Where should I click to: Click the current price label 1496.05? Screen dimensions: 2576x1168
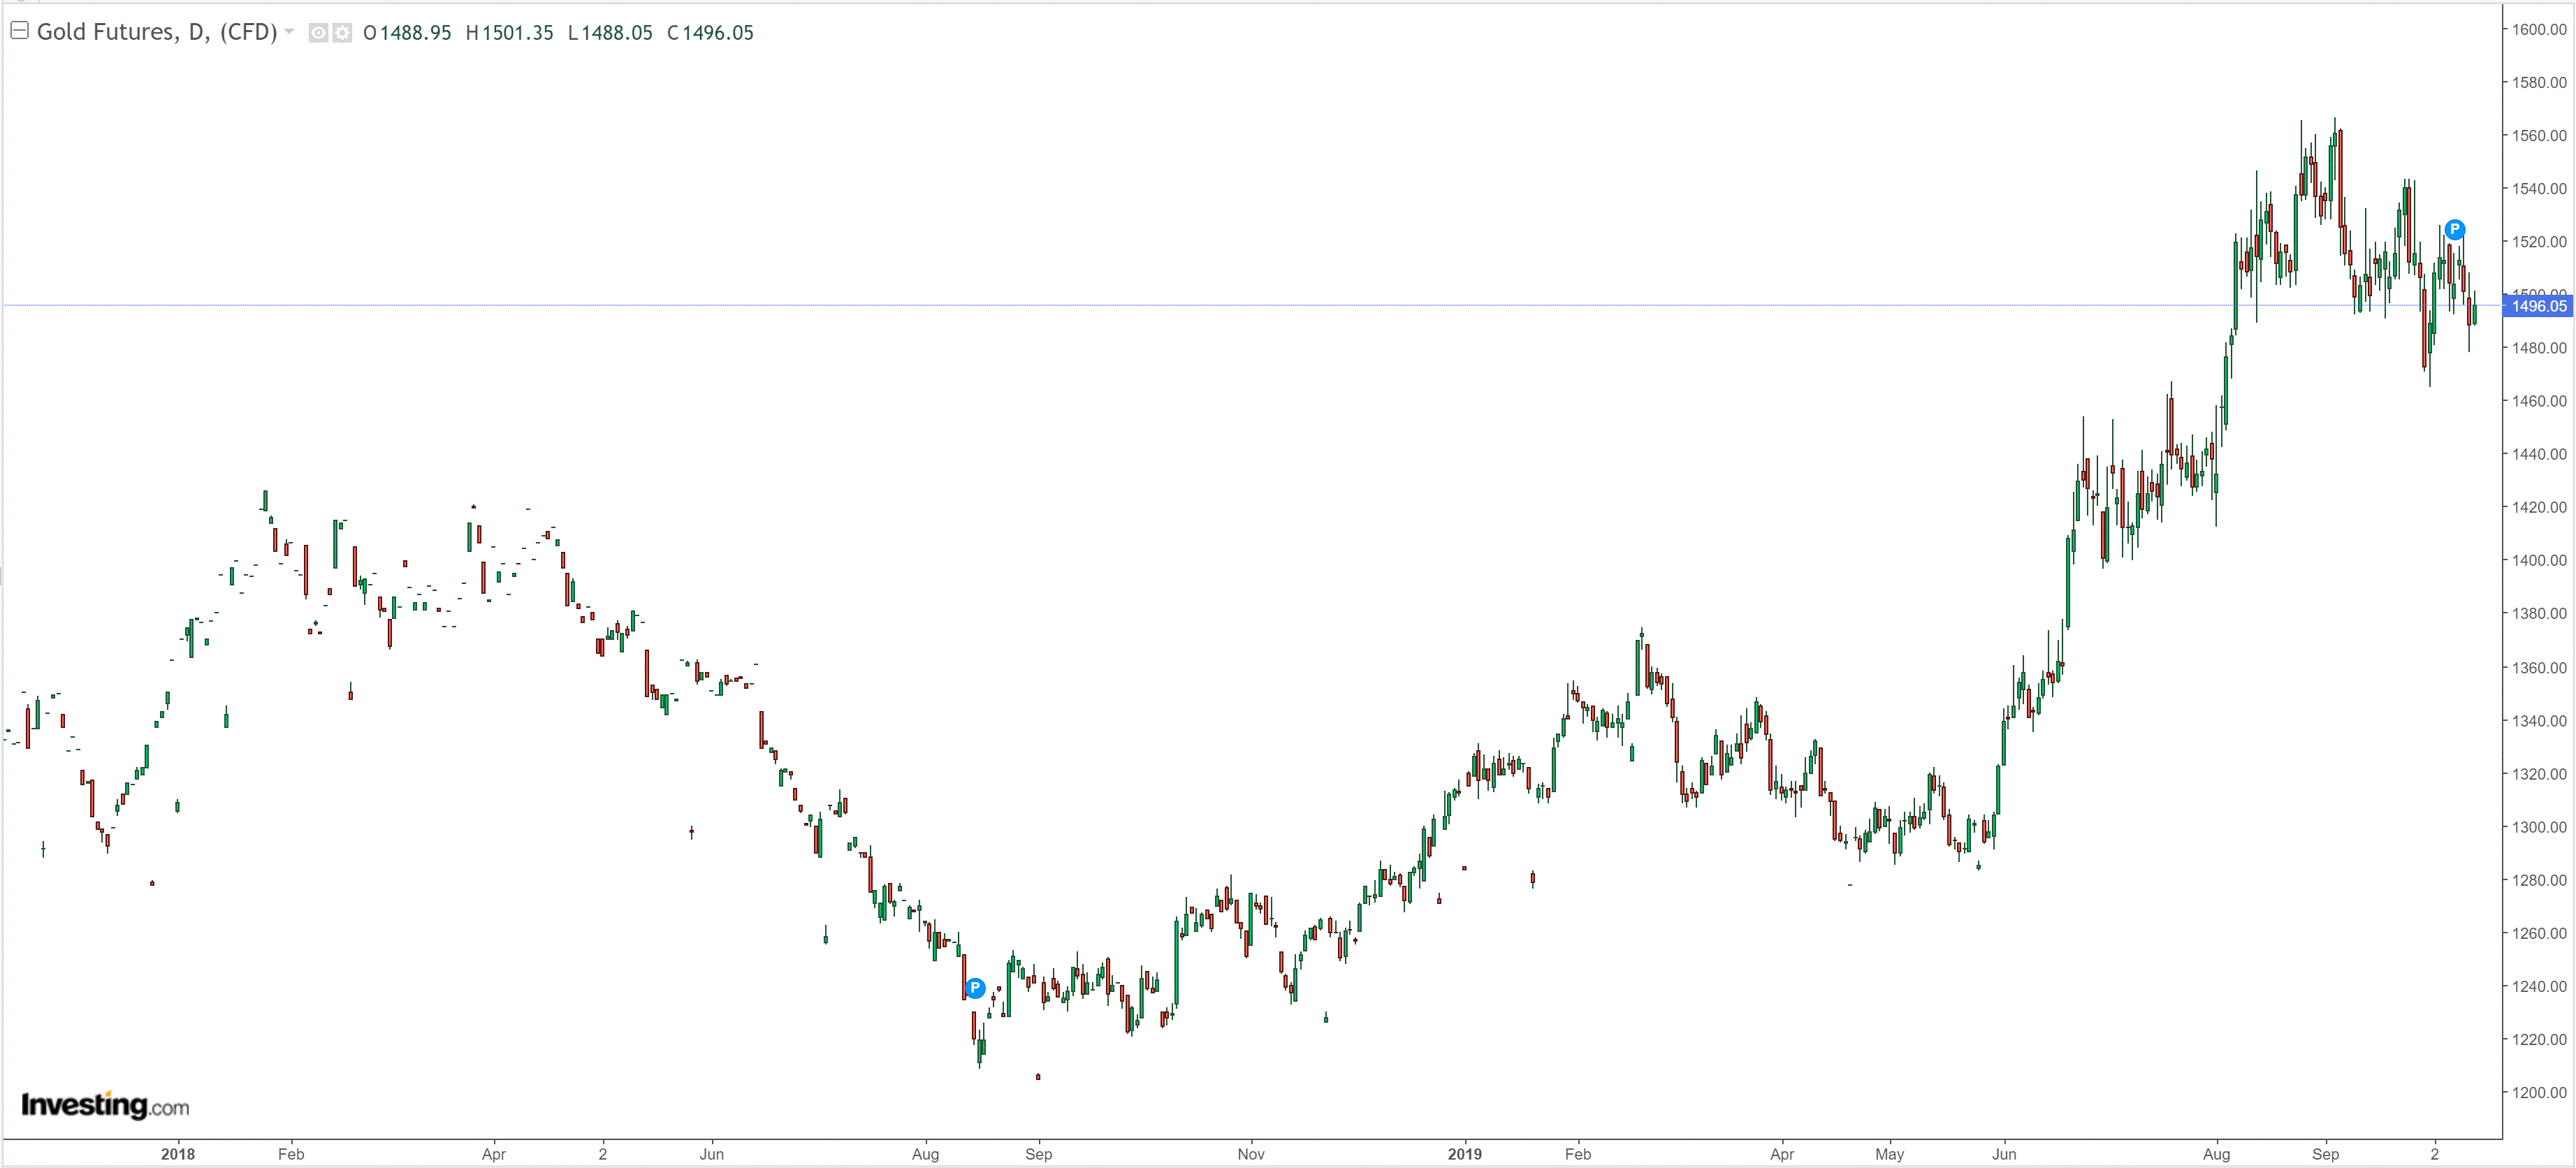pyautogui.click(x=2538, y=306)
